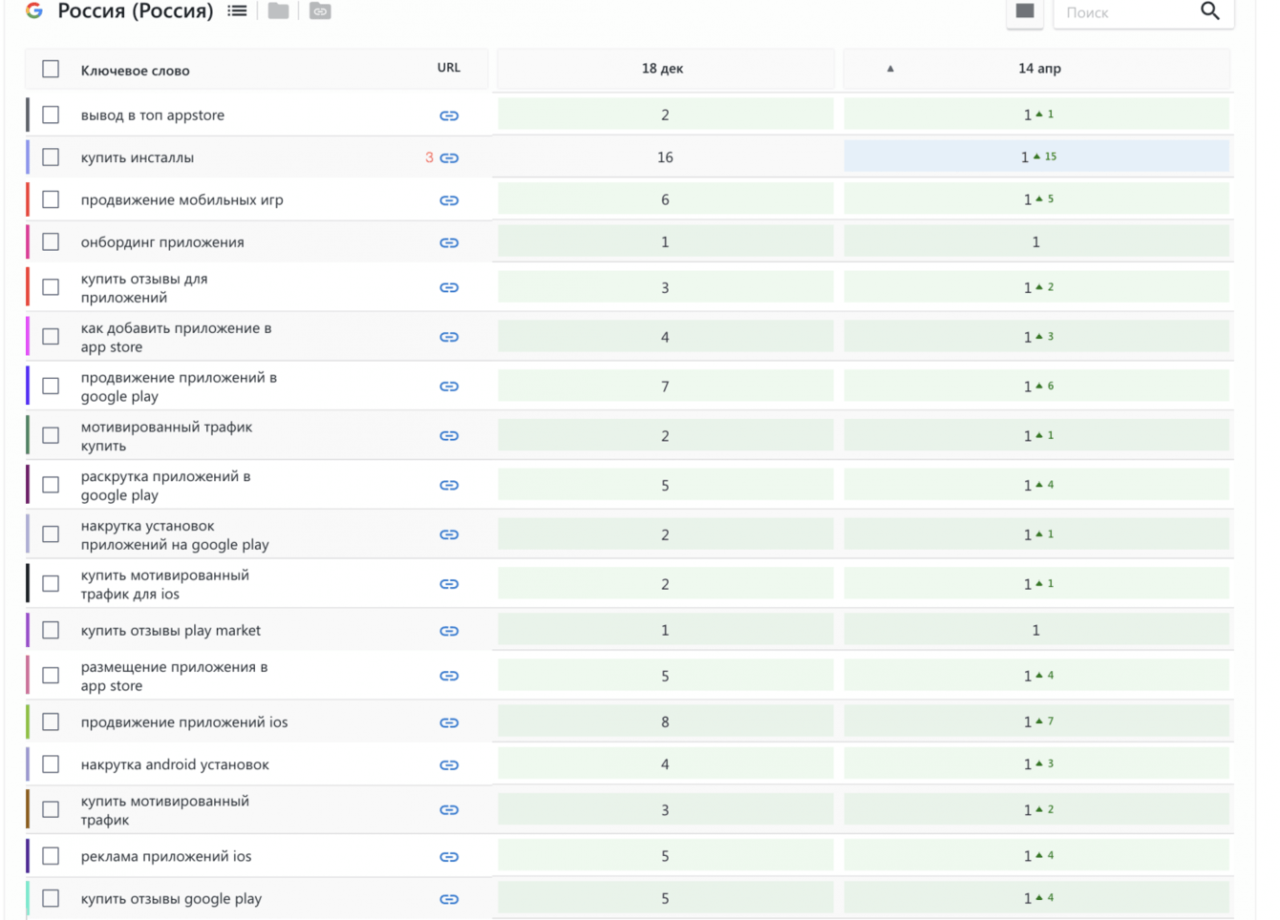The width and height of the screenshot is (1280, 920).
Task: Select checkbox for купить отзывы play market
Action: [51, 631]
